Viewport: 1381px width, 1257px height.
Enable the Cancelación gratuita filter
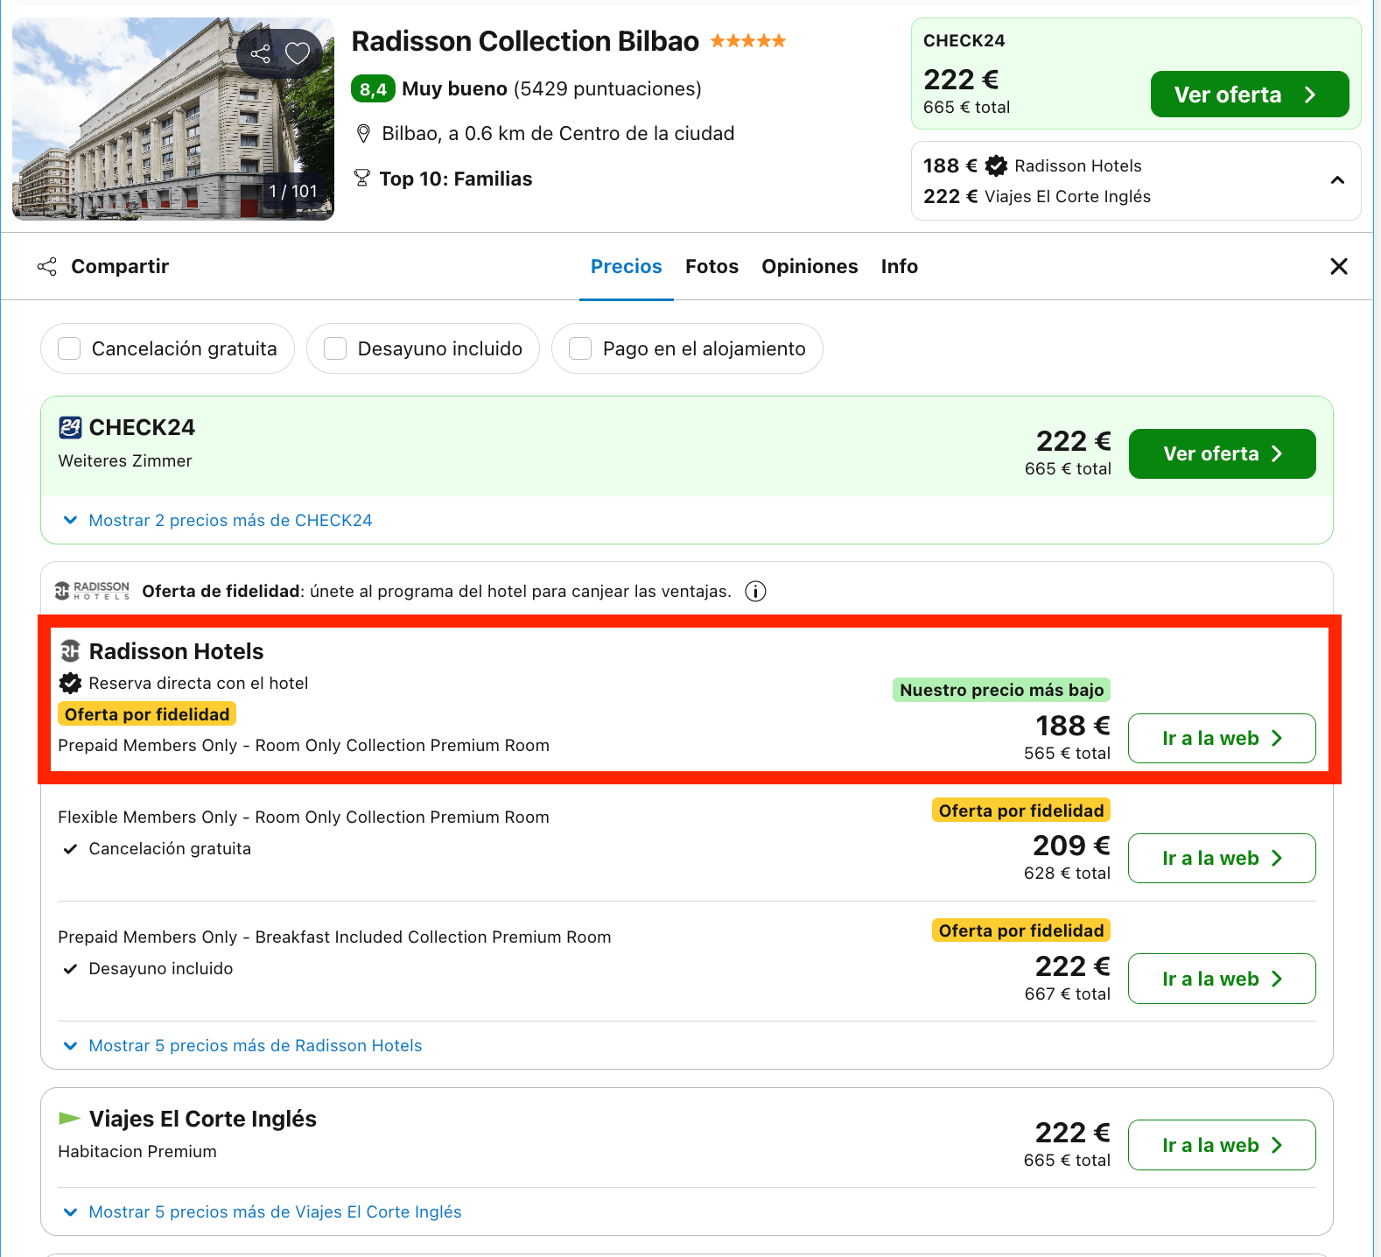click(69, 348)
